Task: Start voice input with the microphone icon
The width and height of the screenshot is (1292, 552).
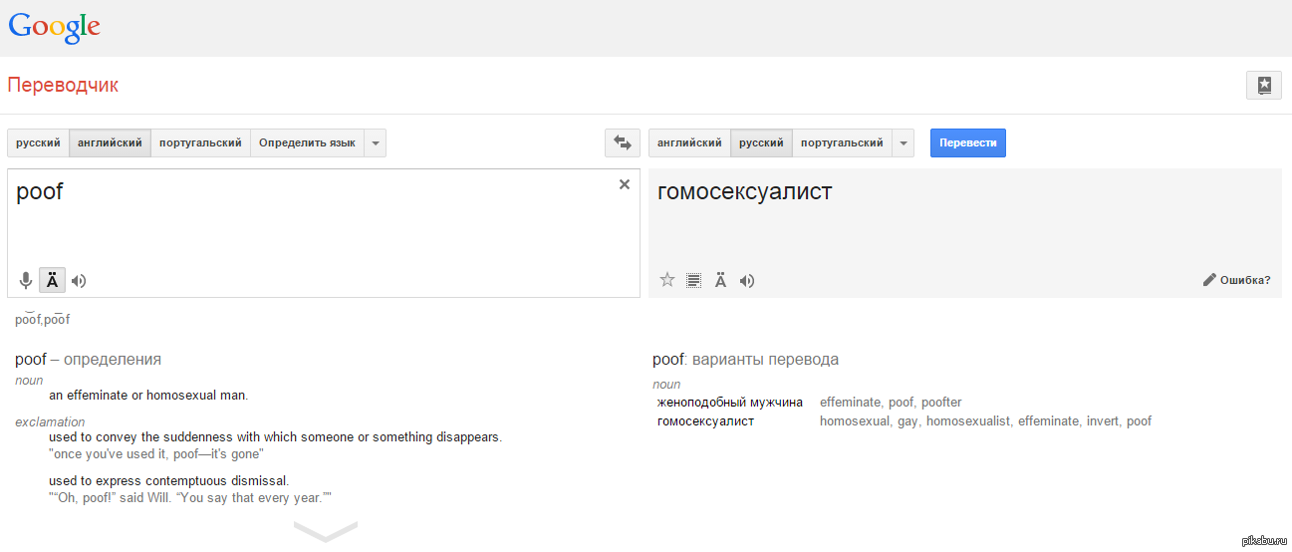Action: tap(26, 281)
